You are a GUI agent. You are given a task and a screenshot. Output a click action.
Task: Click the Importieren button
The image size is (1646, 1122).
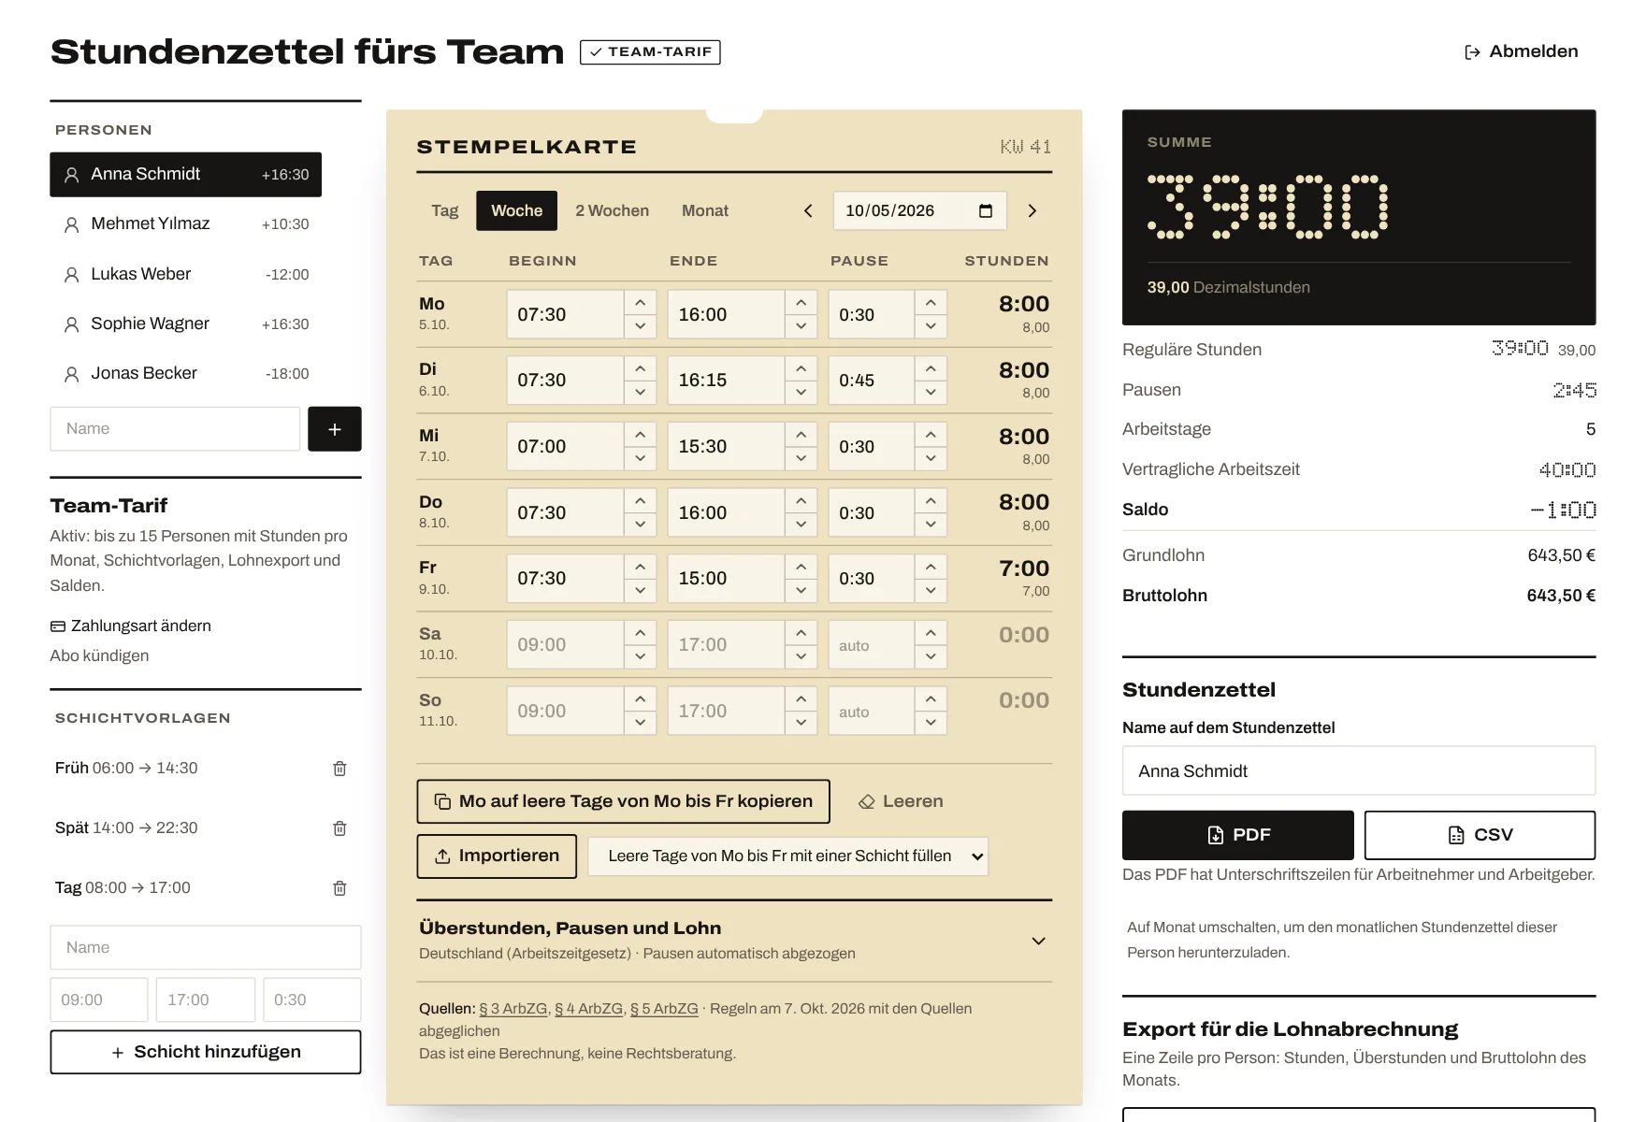(x=497, y=856)
